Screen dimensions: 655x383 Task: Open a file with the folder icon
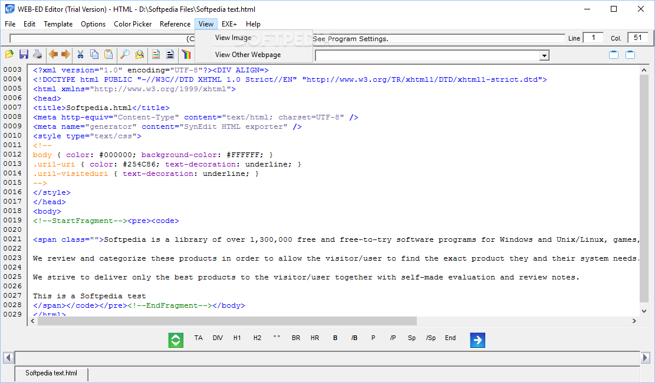(x=9, y=54)
